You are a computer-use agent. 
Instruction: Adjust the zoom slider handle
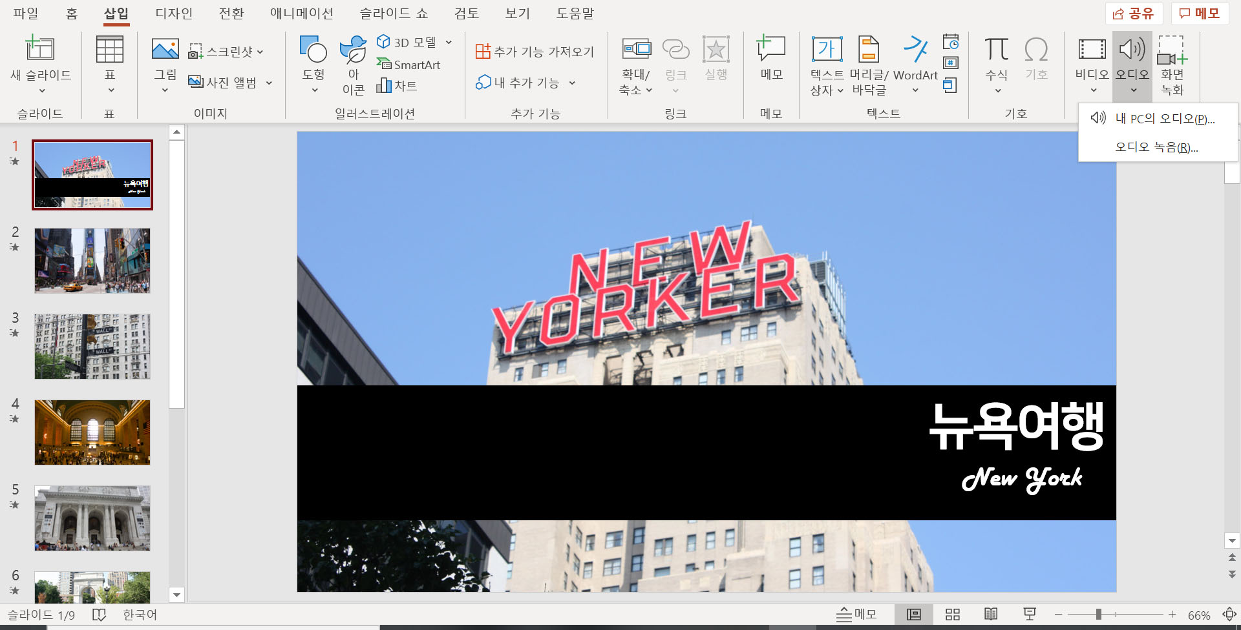1098,615
